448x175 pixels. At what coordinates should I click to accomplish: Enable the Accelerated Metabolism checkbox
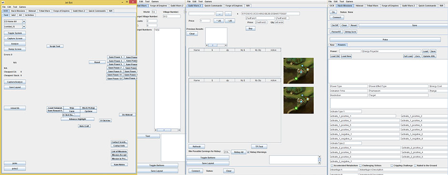coord(332,165)
